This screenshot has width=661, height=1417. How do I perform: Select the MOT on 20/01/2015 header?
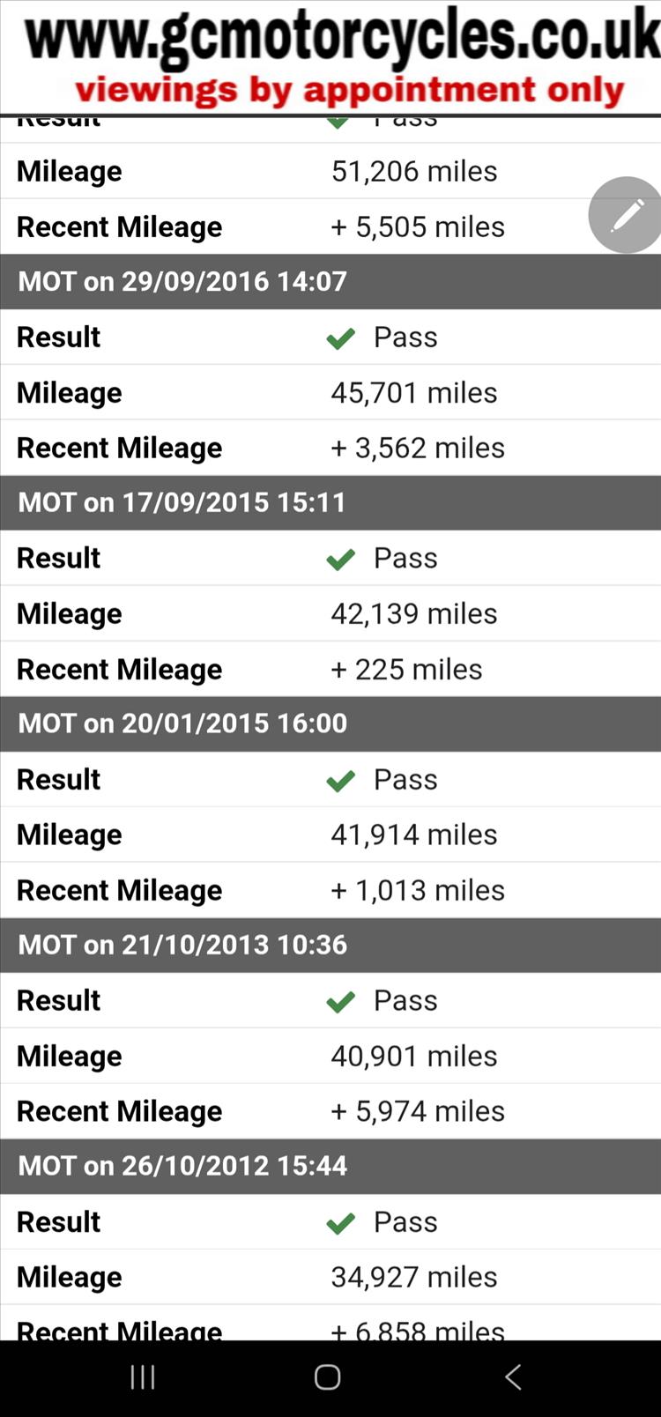(x=182, y=723)
